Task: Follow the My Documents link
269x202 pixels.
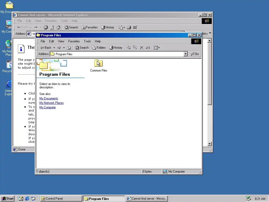Action: click(x=49, y=98)
